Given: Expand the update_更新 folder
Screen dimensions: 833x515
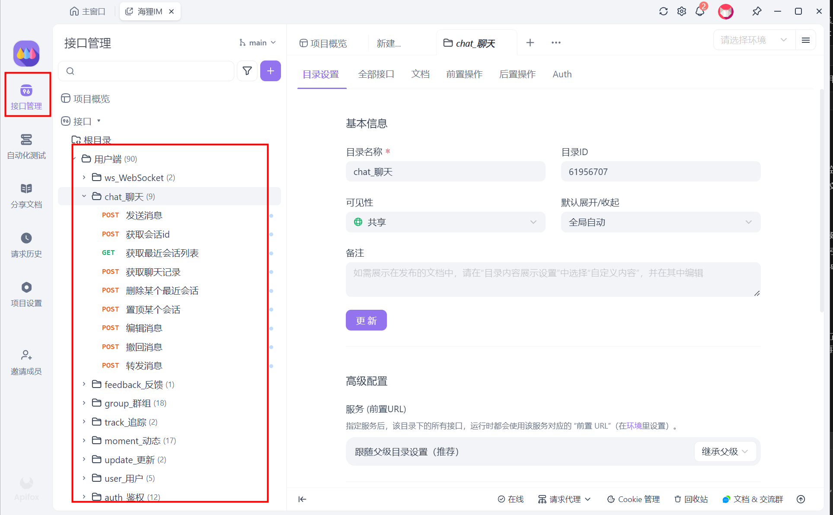Looking at the screenshot, I should 84,460.
